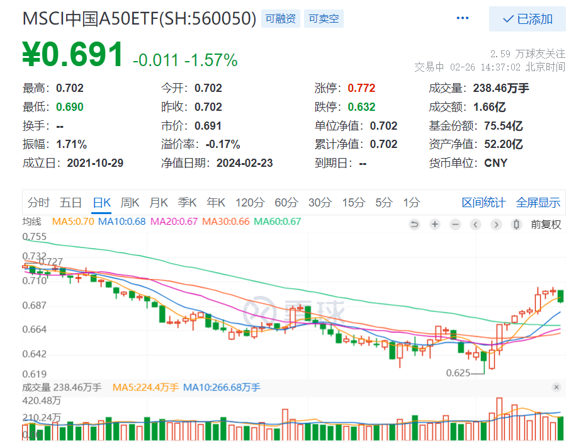Click the 振幅 value 1.71%
The width and height of the screenshot is (581, 442).
[x=71, y=144]
